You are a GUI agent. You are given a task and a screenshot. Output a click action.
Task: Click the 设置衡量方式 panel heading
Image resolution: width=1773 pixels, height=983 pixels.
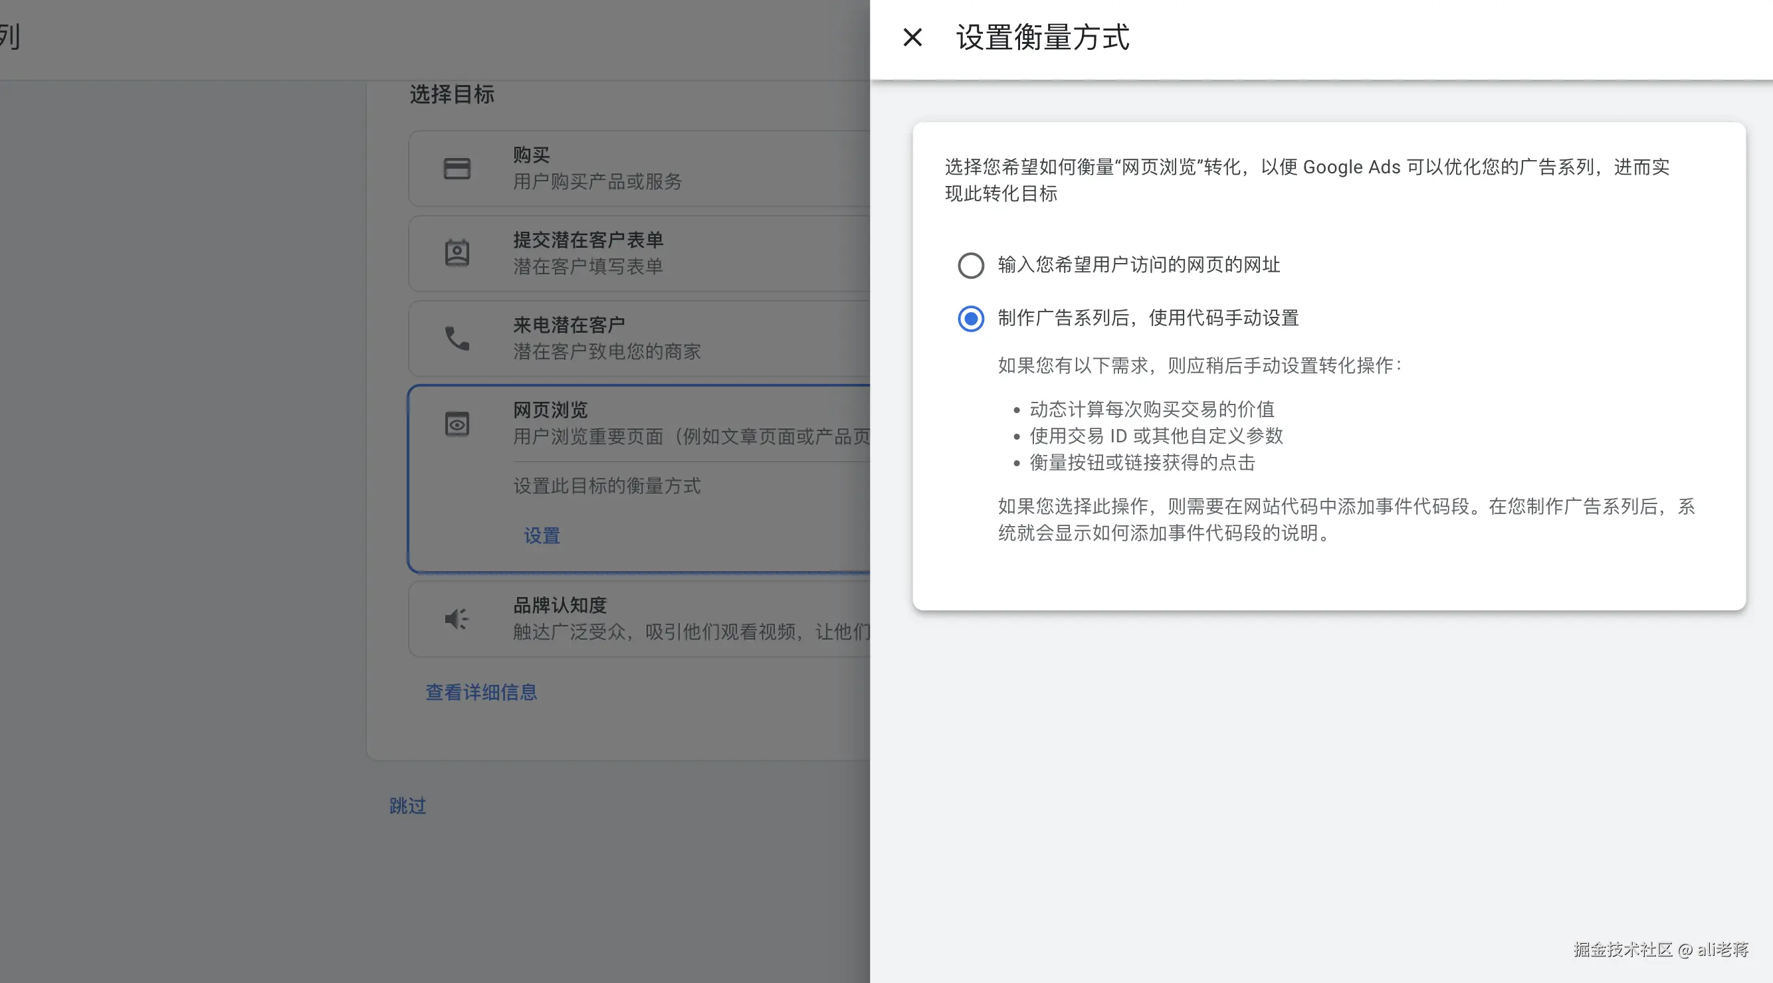click(x=1042, y=37)
